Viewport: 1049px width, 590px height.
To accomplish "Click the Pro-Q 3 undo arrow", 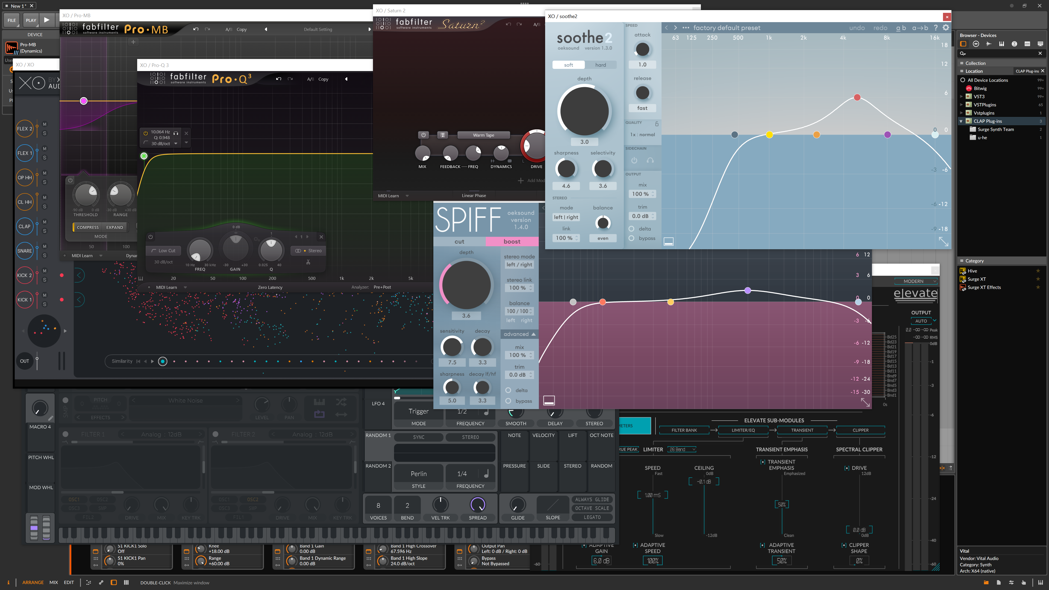I will (278, 79).
